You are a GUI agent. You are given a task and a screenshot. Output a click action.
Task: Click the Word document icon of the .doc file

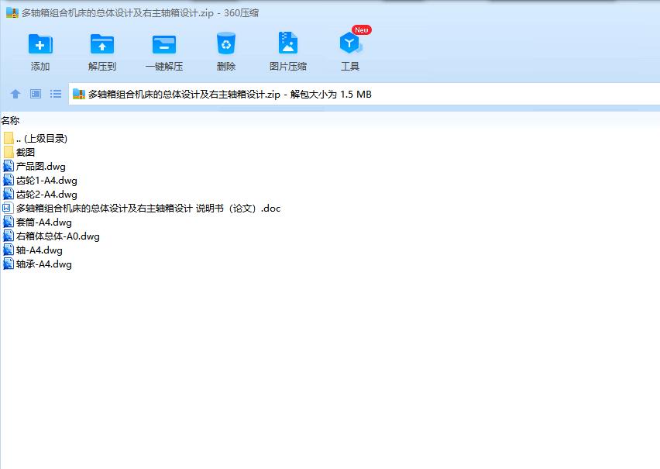coord(8,208)
